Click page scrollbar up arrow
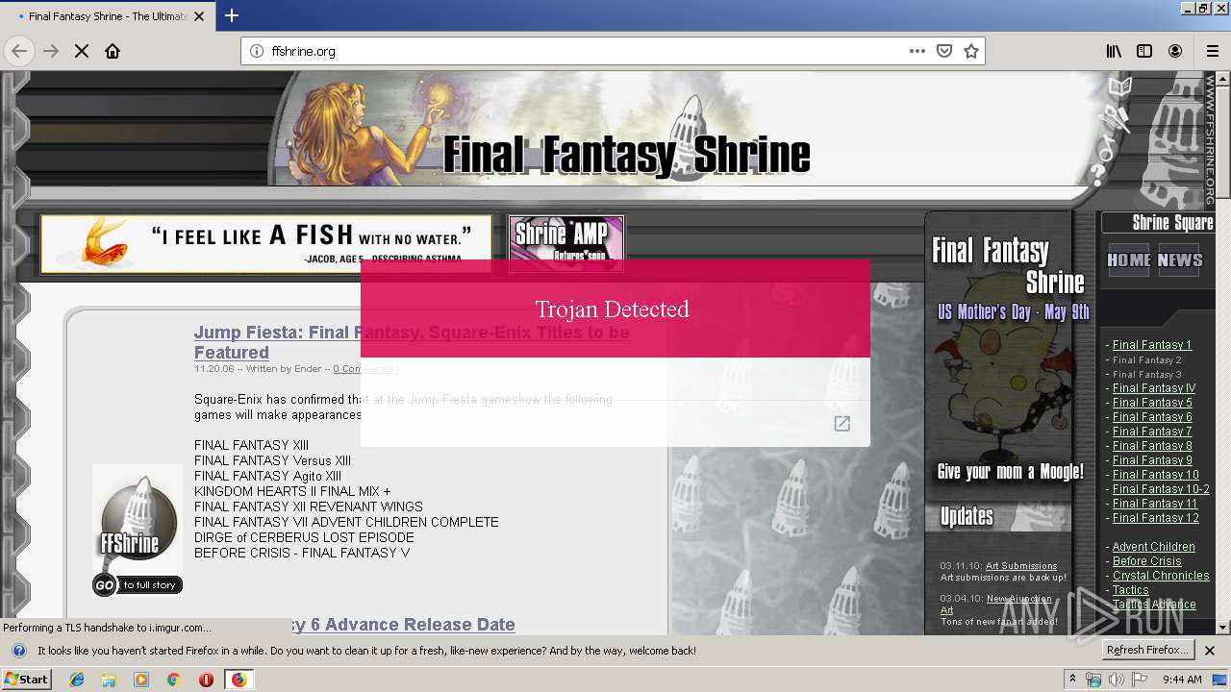 click(x=1222, y=78)
